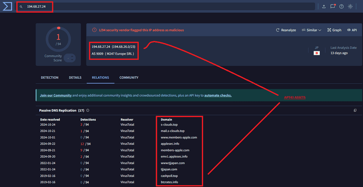This screenshot has height=187, width=363.
Task: Open the notifications message icon
Action: point(333,6)
